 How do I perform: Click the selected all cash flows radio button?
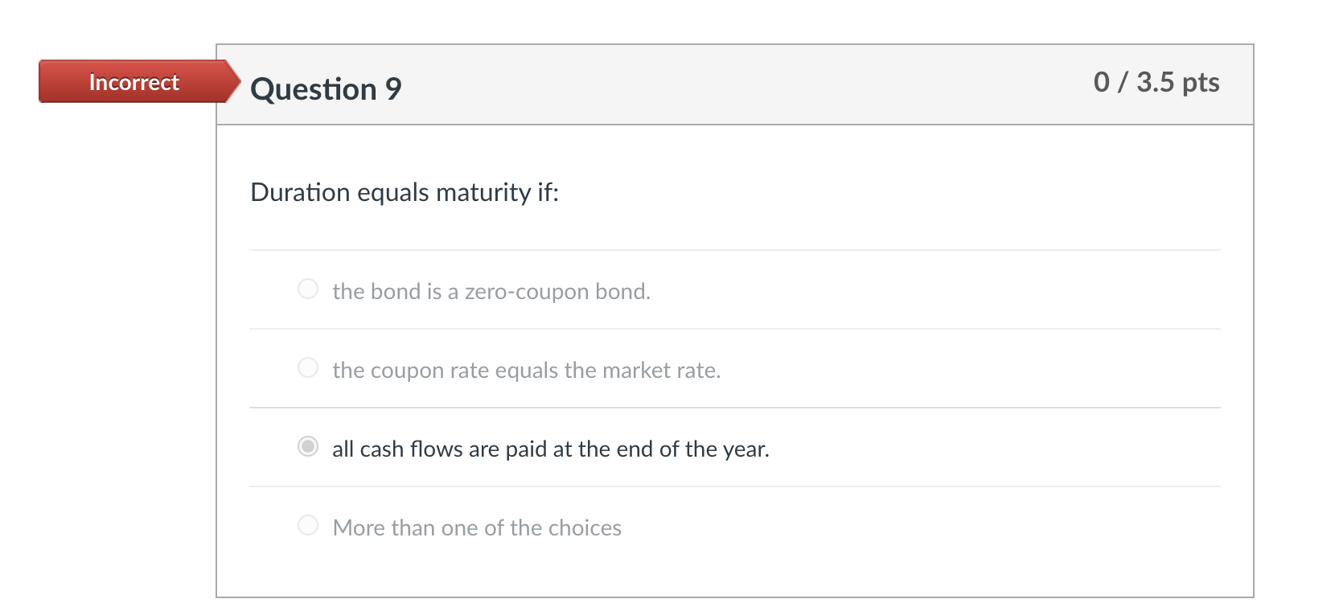point(308,446)
